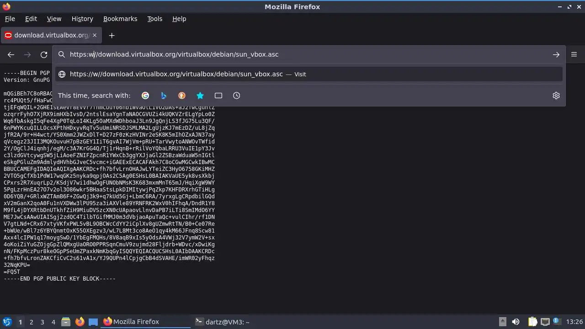
Task: Open the file manager from taskbar
Action: [x=66, y=322]
